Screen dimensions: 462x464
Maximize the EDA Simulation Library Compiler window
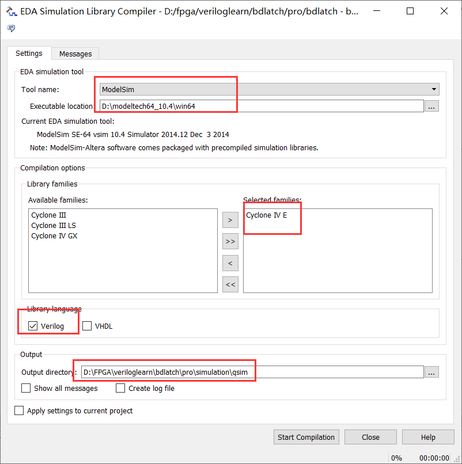tap(410, 11)
